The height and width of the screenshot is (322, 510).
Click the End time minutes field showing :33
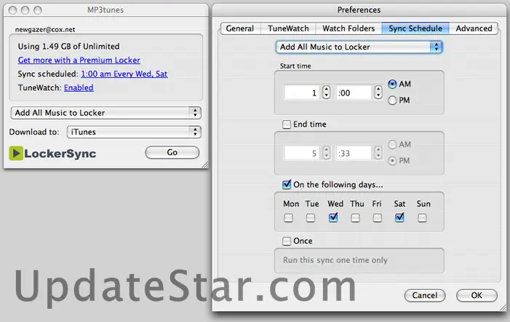tap(354, 153)
